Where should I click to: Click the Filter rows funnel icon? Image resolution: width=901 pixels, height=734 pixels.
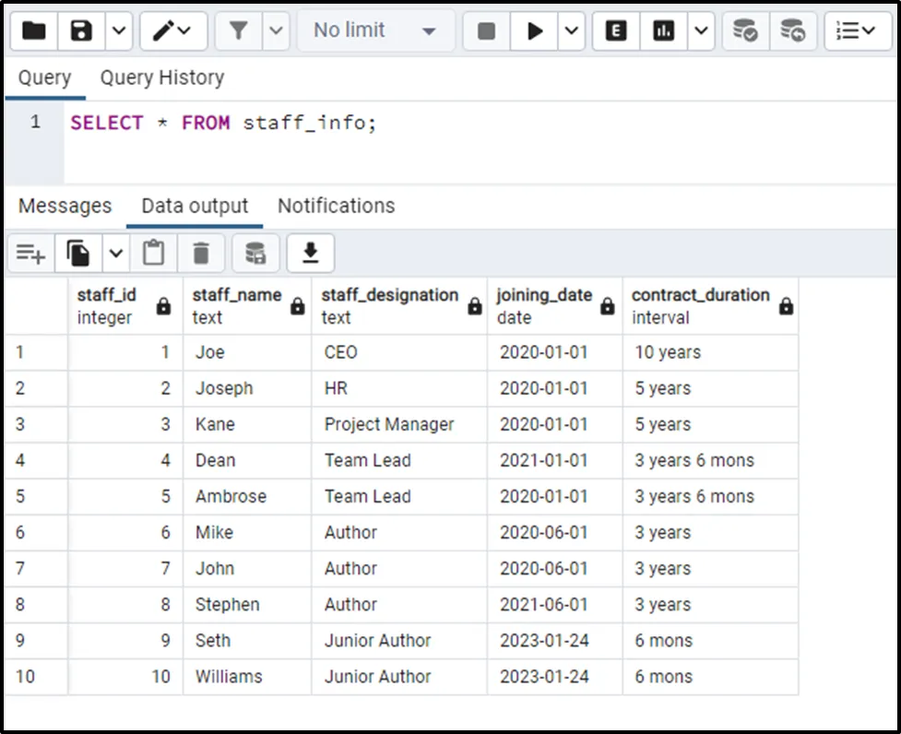click(x=239, y=31)
